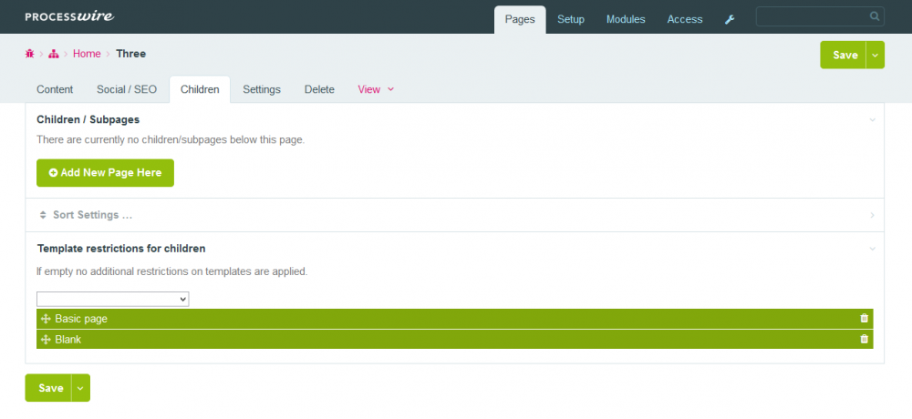This screenshot has height=419, width=912.
Task: Click the bug debug icon in breadcrumb
Action: (30, 54)
